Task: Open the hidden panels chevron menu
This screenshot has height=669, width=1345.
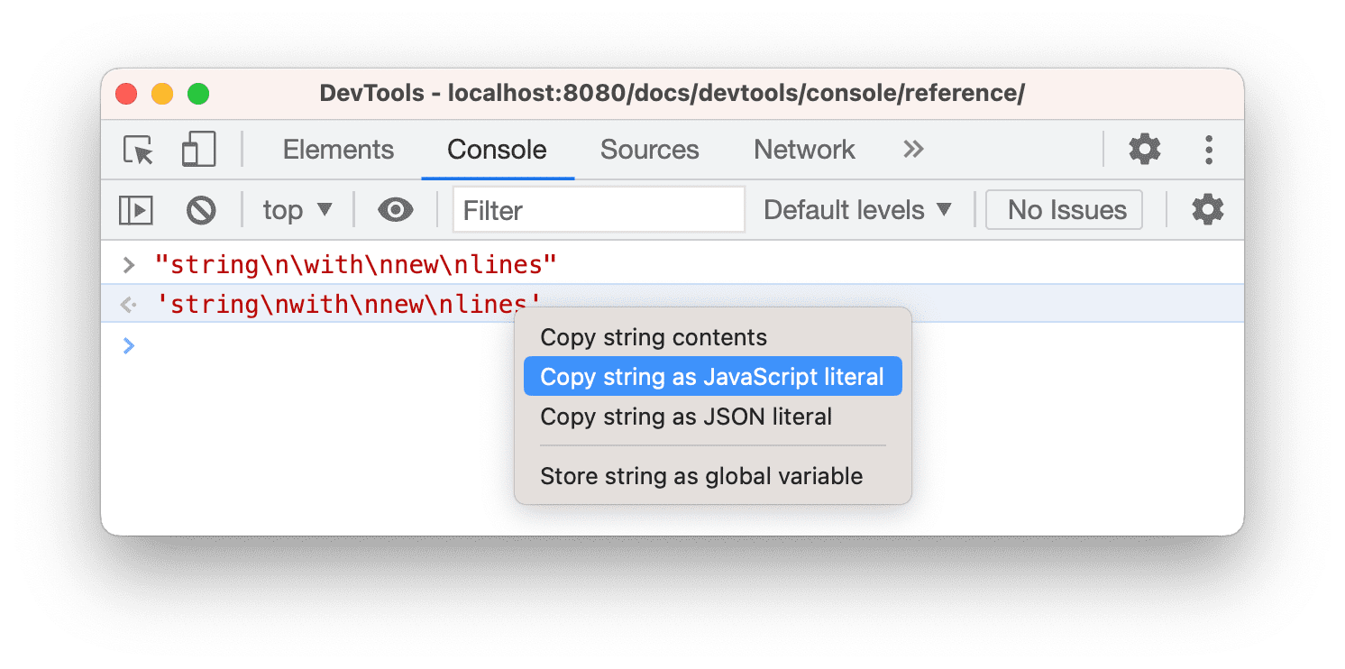Action: tap(912, 150)
